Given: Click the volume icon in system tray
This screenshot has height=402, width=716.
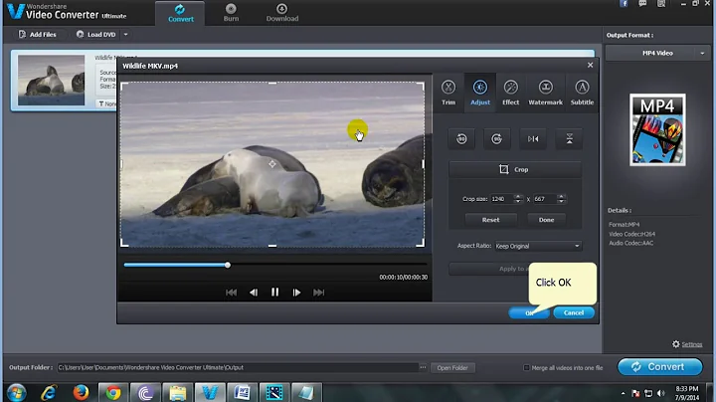Looking at the screenshot, I should click(x=660, y=393).
